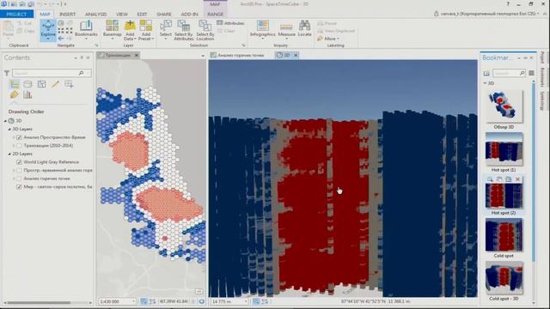
Task: Open the Attributes pane button
Action: pos(230,23)
